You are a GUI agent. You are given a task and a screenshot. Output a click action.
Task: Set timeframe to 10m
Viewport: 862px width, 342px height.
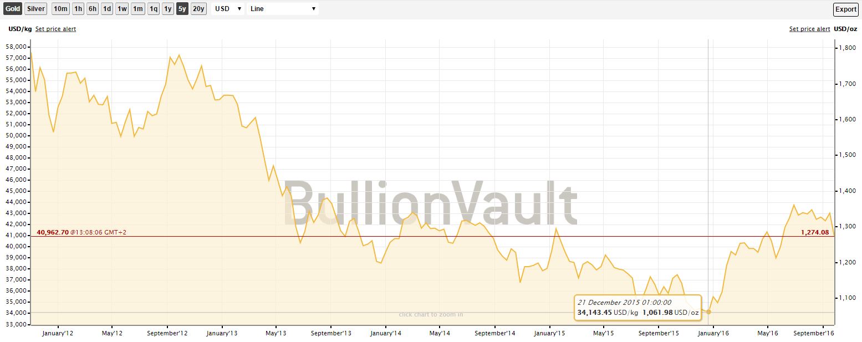pos(60,9)
